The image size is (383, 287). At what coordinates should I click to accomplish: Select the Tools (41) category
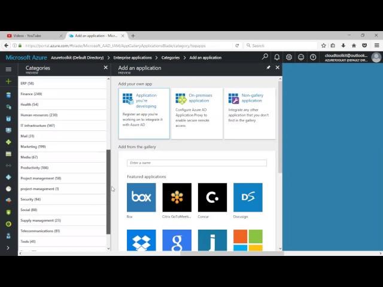[62, 242]
